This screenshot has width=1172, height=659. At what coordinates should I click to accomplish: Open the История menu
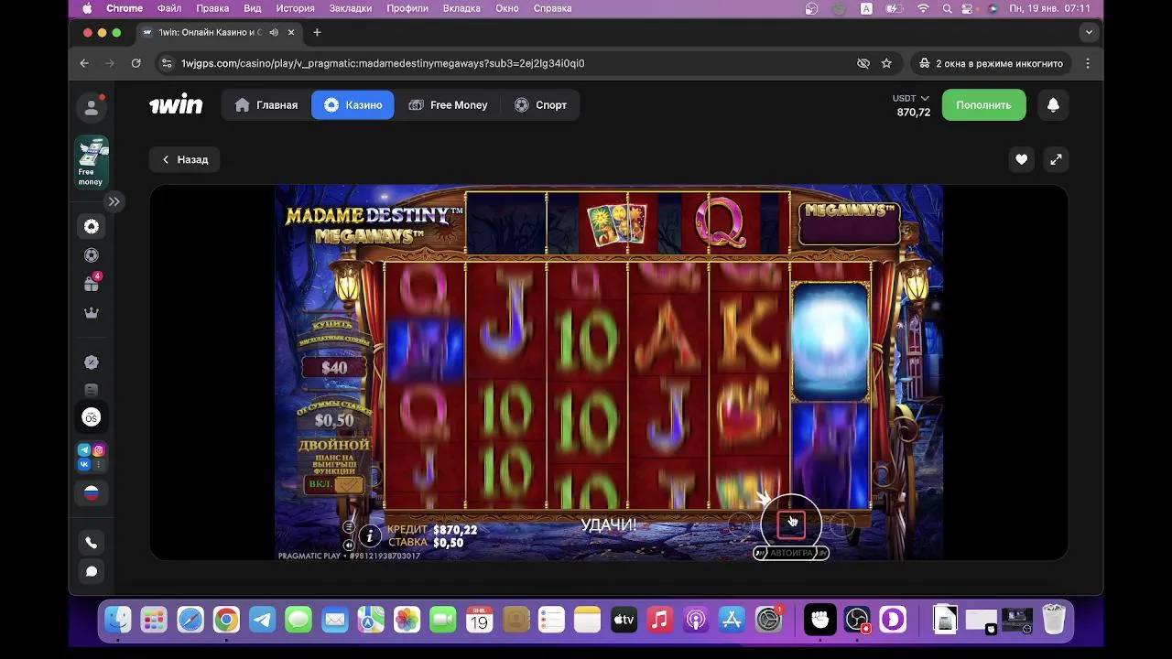[295, 8]
